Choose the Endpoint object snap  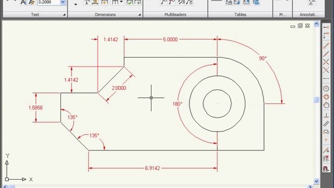(326, 45)
